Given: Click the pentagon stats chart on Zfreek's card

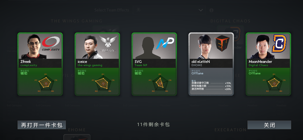Looking at the screenshot, I should click(46, 83).
